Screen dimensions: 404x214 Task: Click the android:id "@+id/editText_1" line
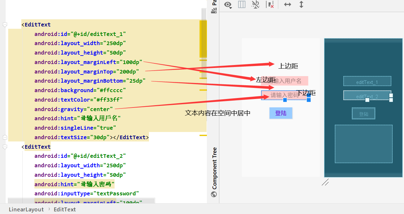(80, 34)
